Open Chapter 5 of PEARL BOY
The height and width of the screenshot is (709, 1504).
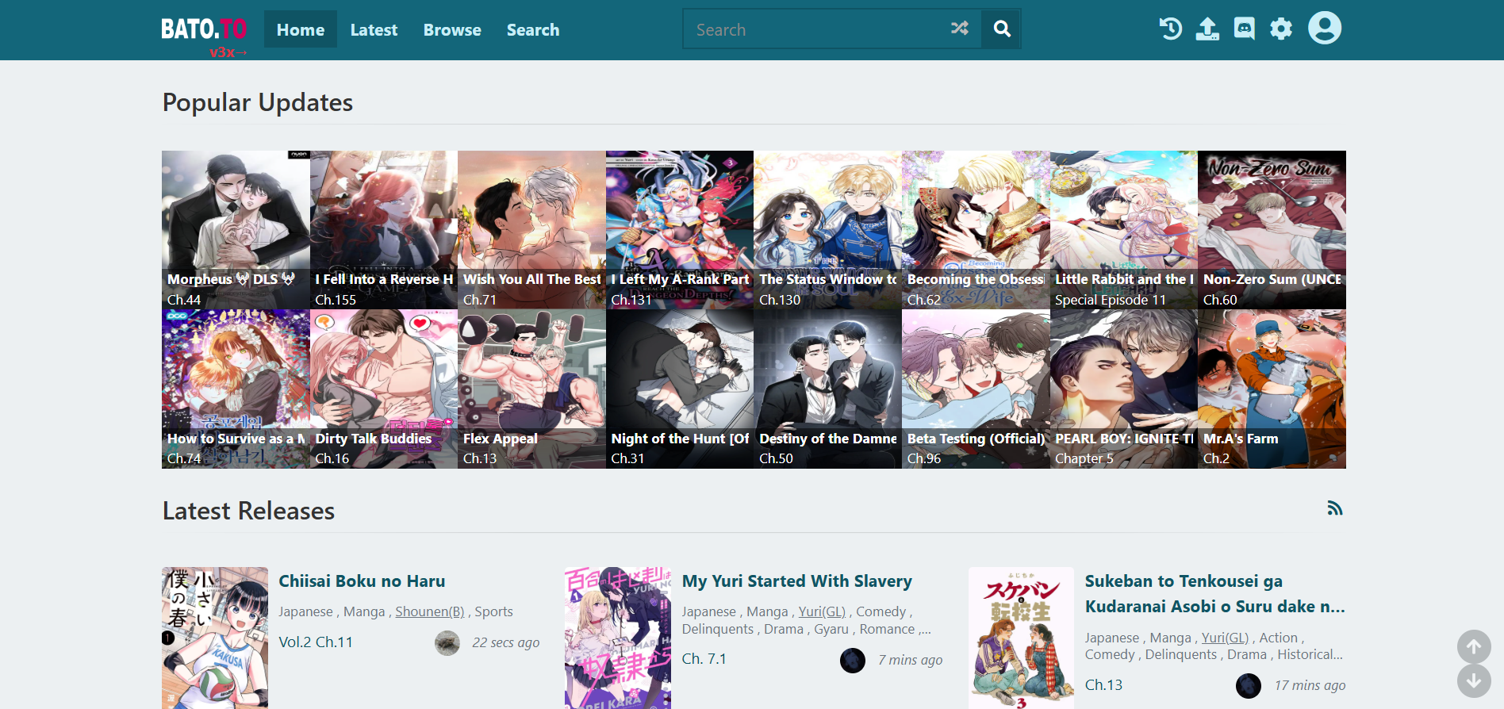1084,458
